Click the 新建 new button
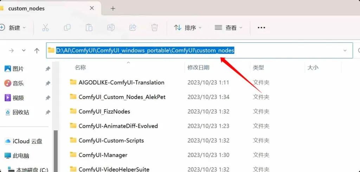The width and height of the screenshot is (360, 172). tap(13, 28)
